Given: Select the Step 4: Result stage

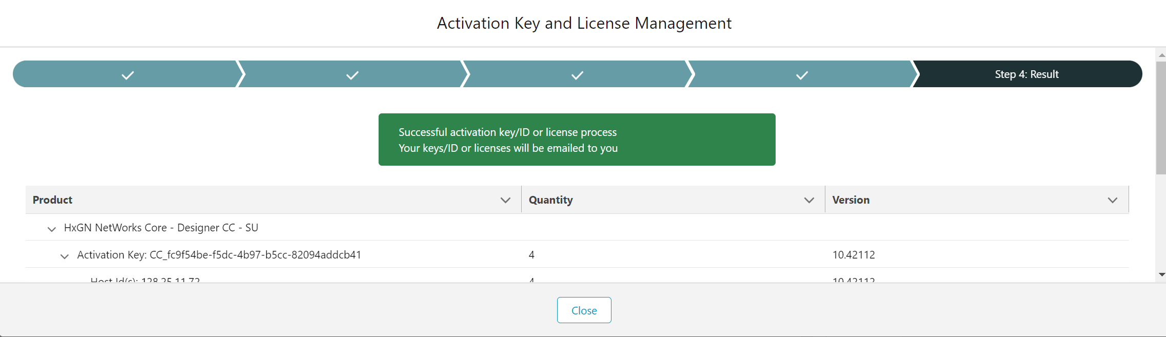Looking at the screenshot, I should pyautogui.click(x=1026, y=74).
